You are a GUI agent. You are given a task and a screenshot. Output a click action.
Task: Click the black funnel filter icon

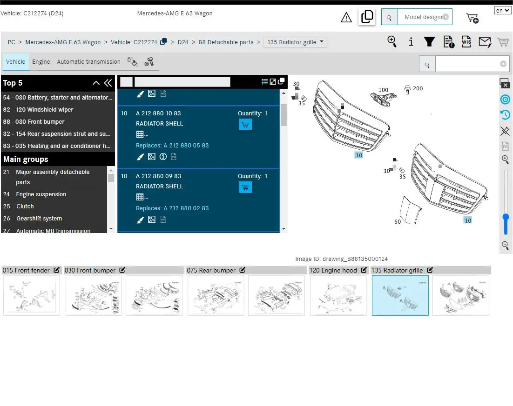pos(429,41)
